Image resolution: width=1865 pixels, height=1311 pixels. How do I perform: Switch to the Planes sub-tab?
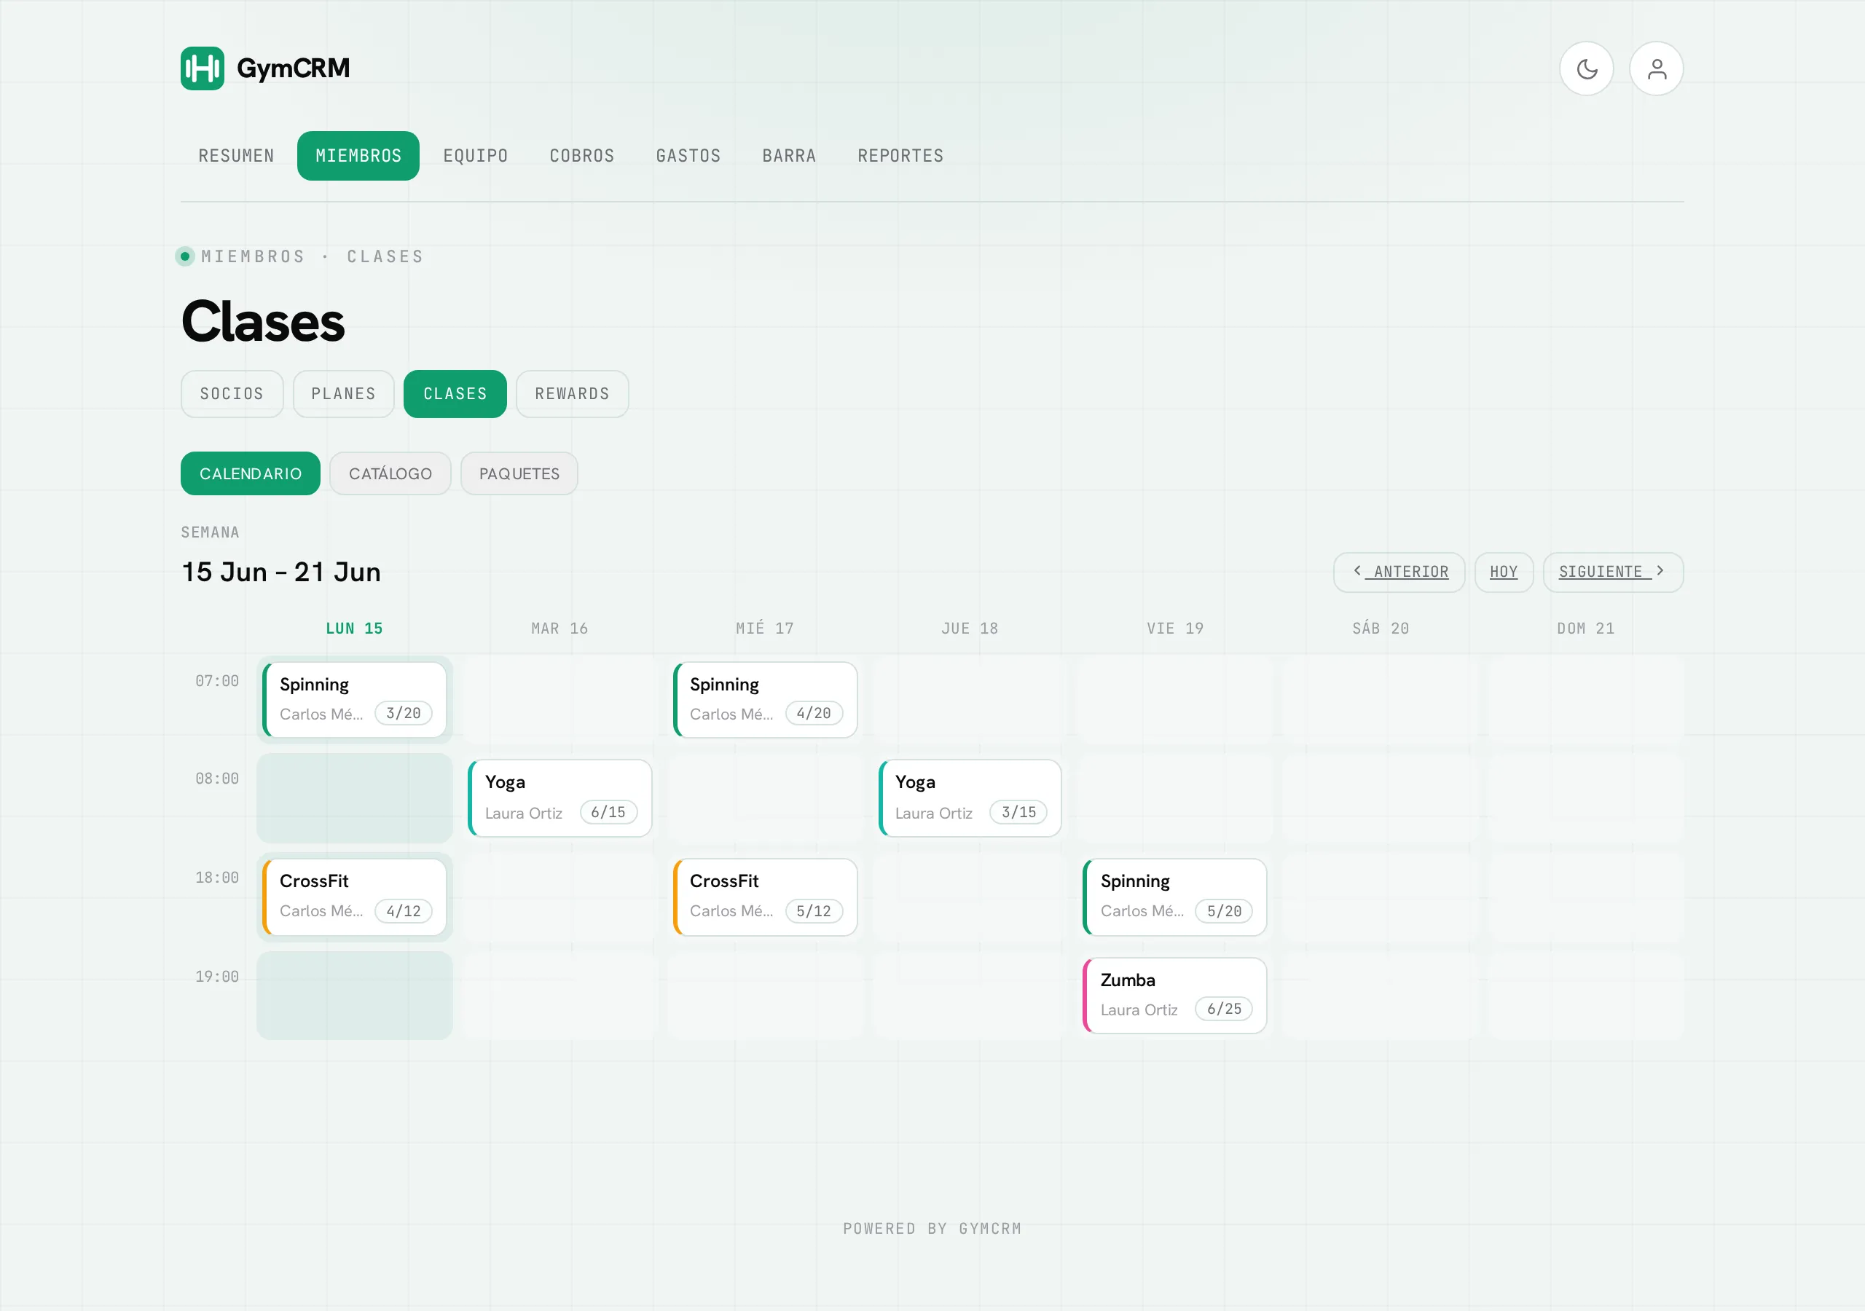point(344,394)
